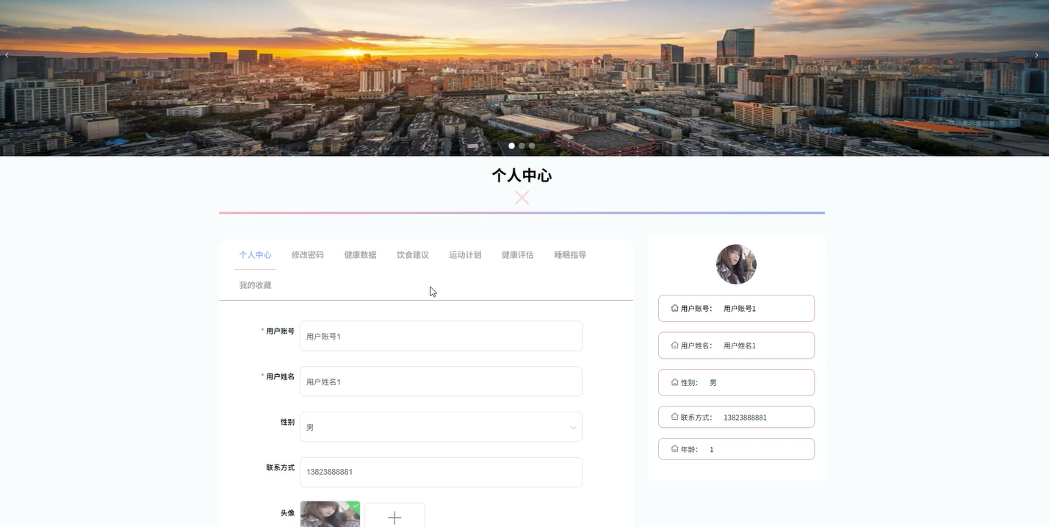Click the profile photo in right sidebar

tap(735, 264)
